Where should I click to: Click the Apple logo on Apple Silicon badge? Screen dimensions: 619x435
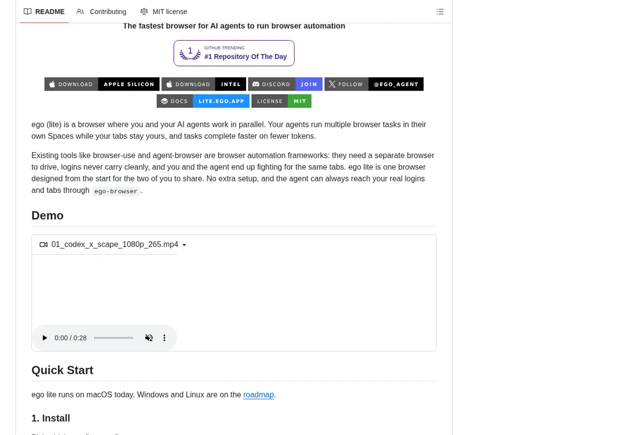pos(52,84)
